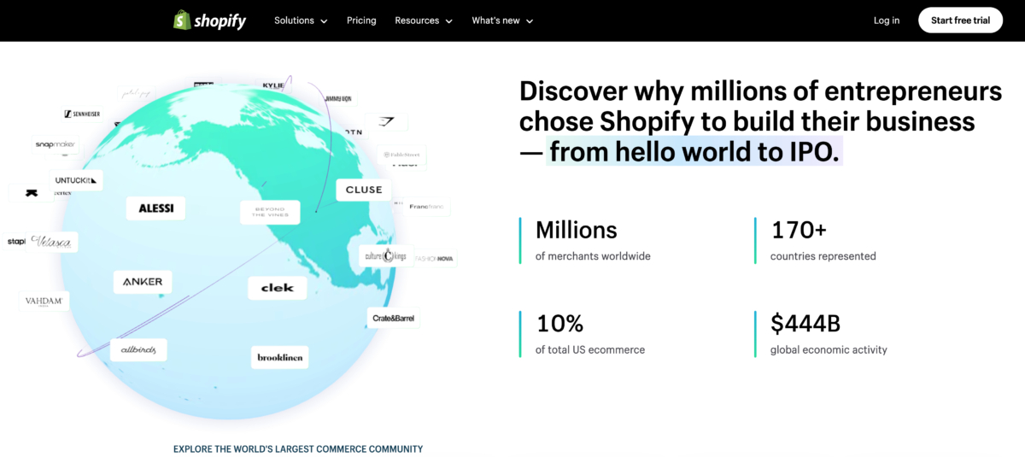This screenshot has height=457, width=1025.
Task: Click the CLUSE brand card
Action: 364,190
